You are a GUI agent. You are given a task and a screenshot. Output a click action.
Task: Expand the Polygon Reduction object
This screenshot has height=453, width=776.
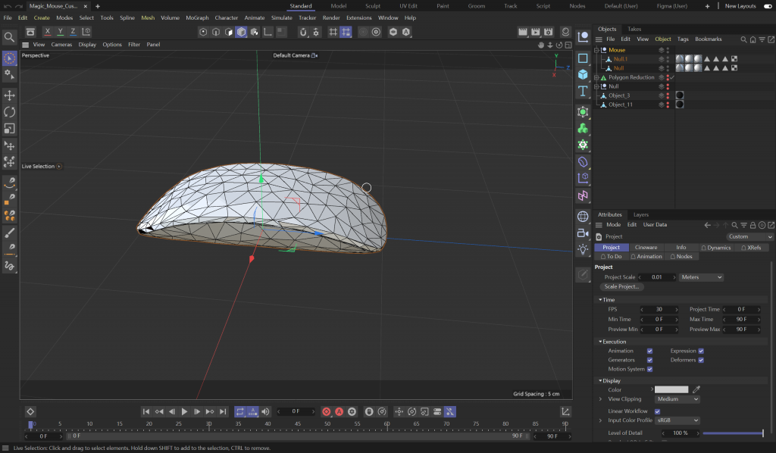tap(596, 77)
